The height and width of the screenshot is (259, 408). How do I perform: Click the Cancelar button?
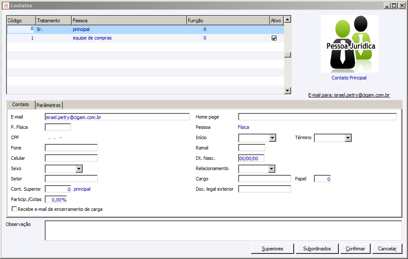tap(387, 249)
